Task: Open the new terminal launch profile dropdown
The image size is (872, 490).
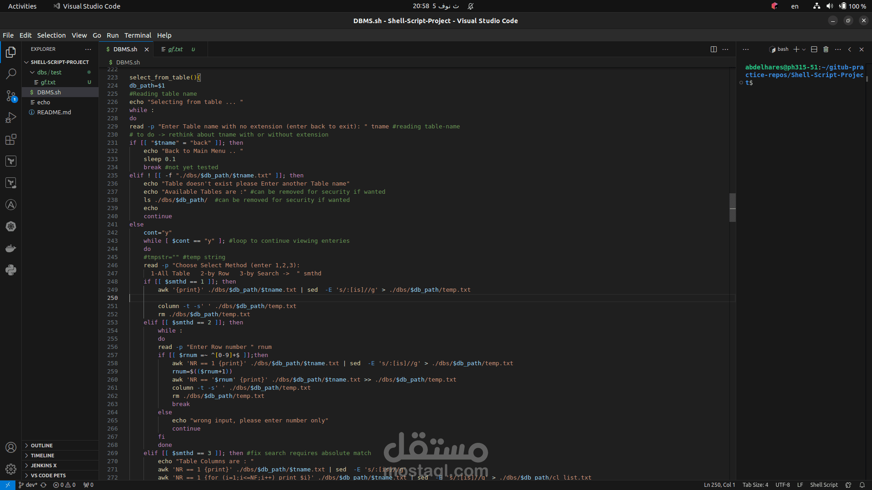Action: pyautogui.click(x=804, y=49)
